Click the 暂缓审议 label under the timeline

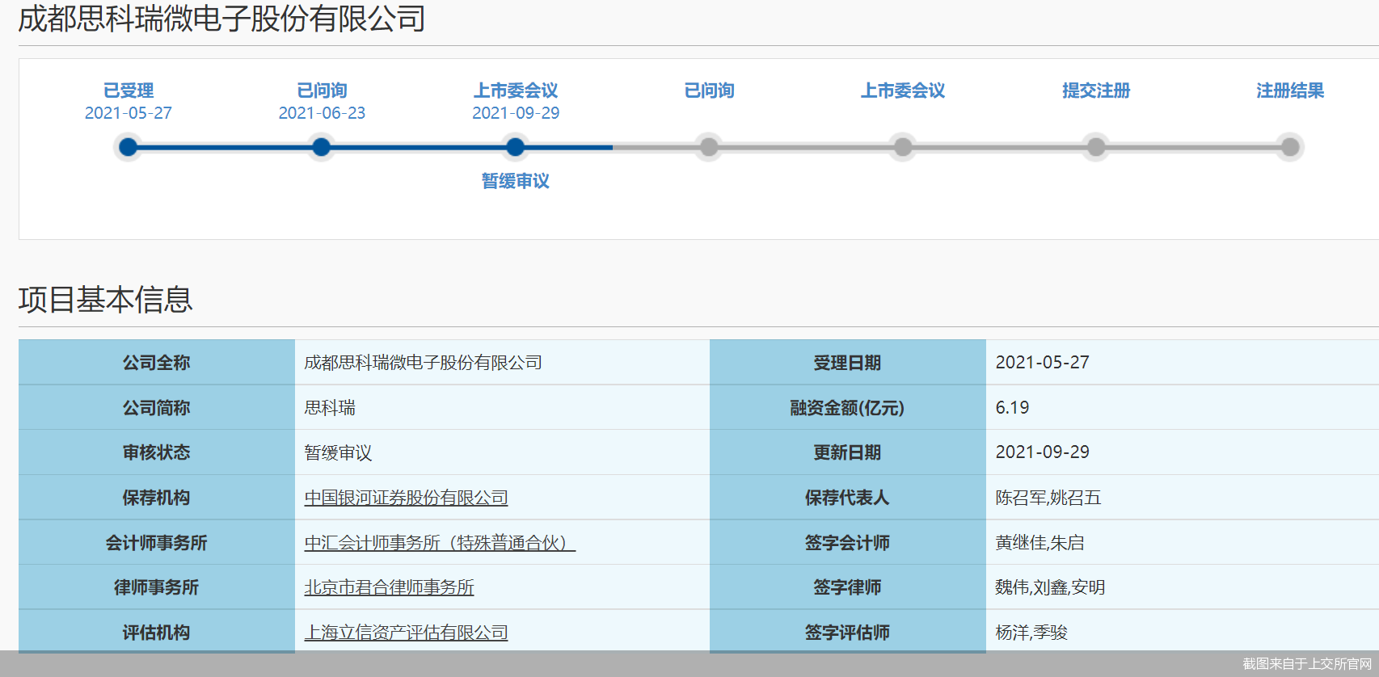[516, 181]
